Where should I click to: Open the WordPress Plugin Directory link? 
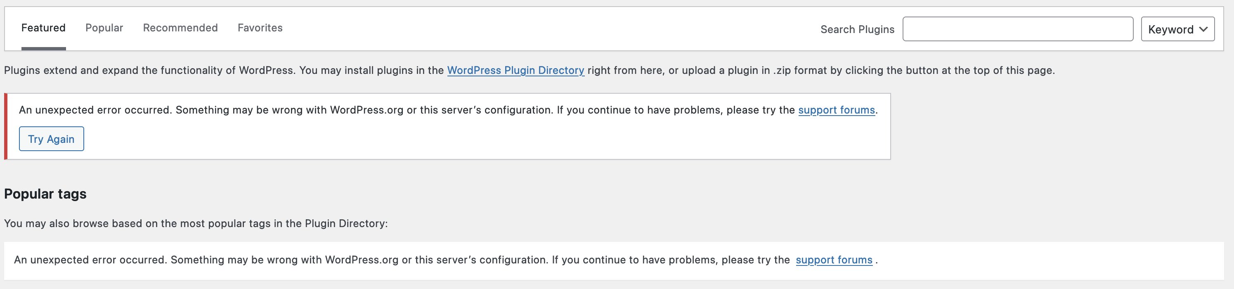pyautogui.click(x=515, y=71)
